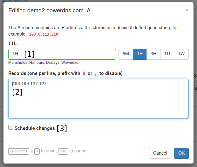Click the cmd/ctrl key hint
This screenshot has height=167, width=197.
[x=19, y=151]
